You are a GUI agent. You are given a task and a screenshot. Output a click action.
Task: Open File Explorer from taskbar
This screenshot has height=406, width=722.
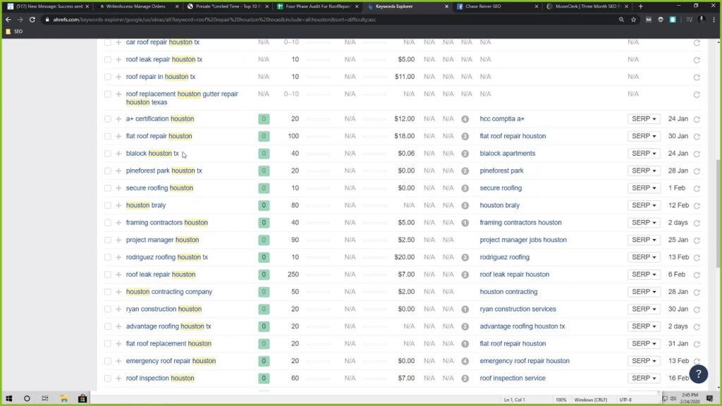(x=63, y=399)
